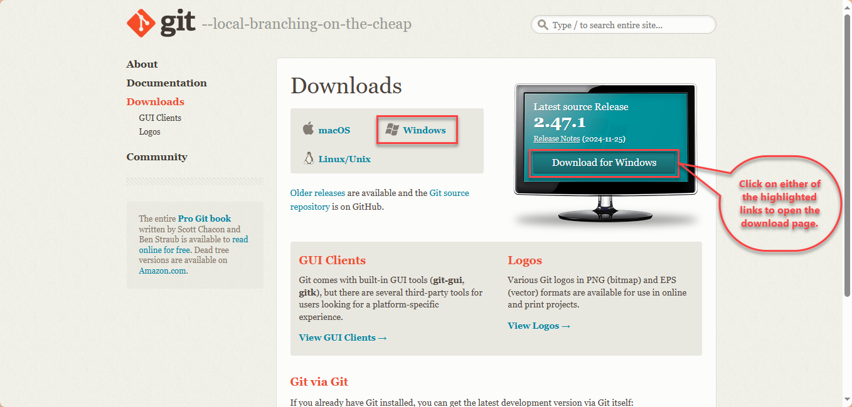The width and height of the screenshot is (852, 407).
Task: Open View Logos link
Action: click(x=538, y=325)
